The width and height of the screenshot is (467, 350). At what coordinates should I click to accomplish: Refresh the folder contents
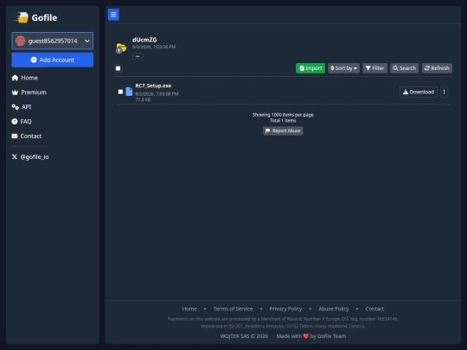[437, 68]
